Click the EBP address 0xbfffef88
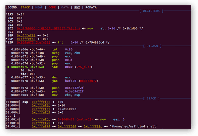This screenshot has width=198, height=136. tap(26, 36)
